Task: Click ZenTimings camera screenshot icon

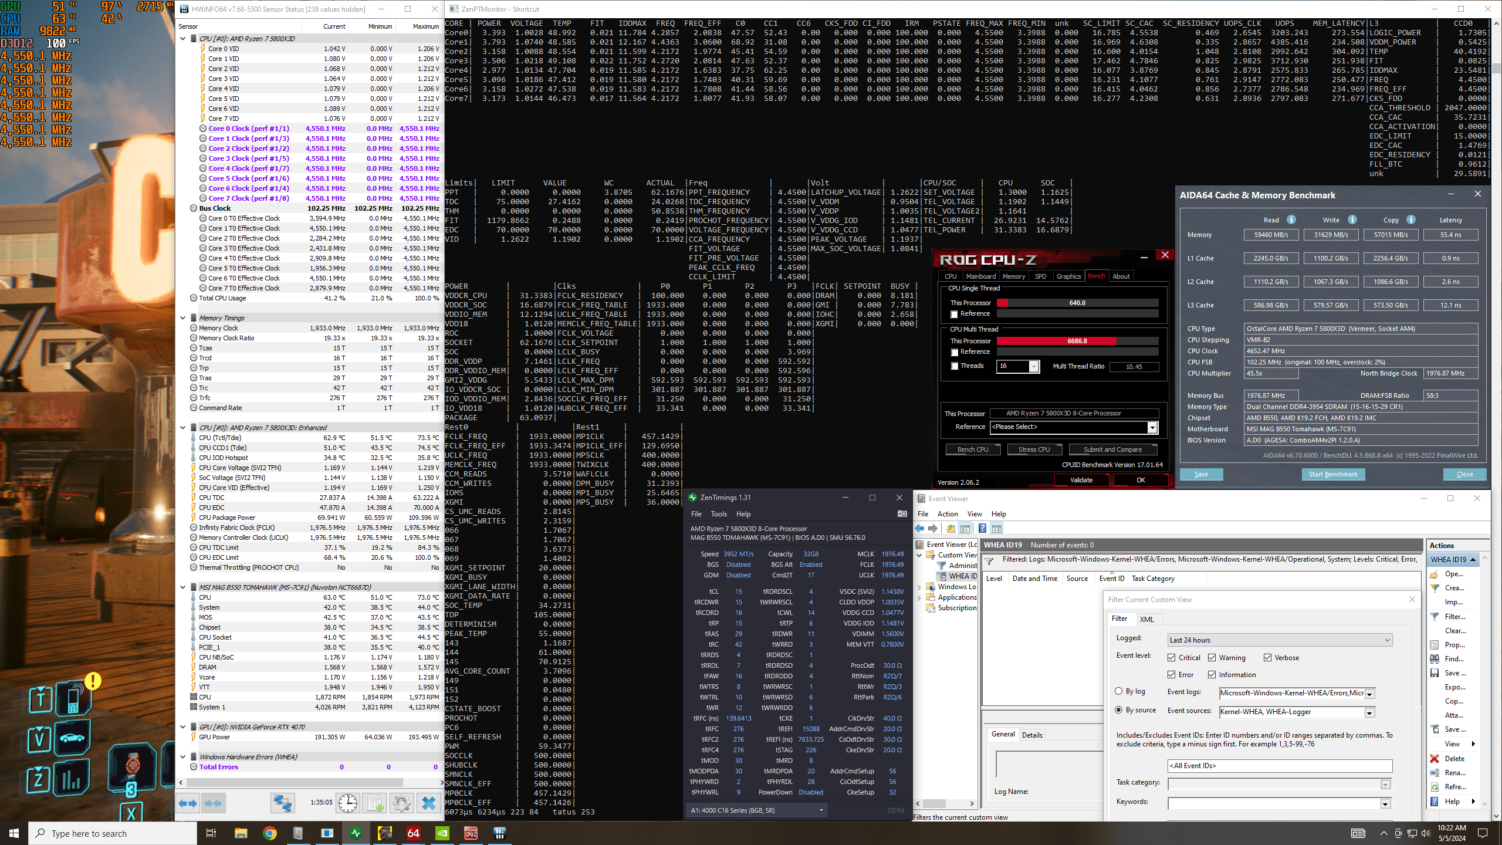Action: pos(902,513)
